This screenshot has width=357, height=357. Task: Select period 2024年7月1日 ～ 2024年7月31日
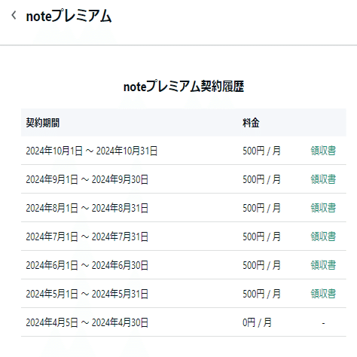pyautogui.click(x=87, y=236)
